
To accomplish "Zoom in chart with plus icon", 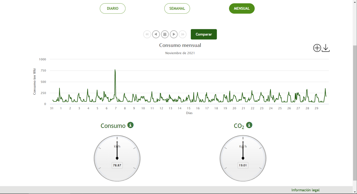I will click(317, 48).
